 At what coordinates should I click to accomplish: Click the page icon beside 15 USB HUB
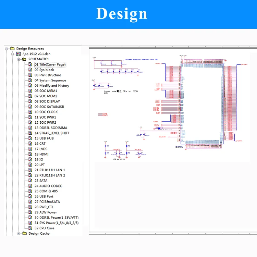(x=30, y=138)
